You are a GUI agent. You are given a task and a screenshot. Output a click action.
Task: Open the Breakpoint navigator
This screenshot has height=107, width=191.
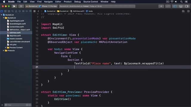(x=27, y=11)
